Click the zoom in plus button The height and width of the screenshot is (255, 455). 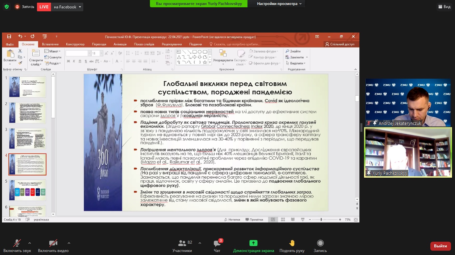click(340, 219)
